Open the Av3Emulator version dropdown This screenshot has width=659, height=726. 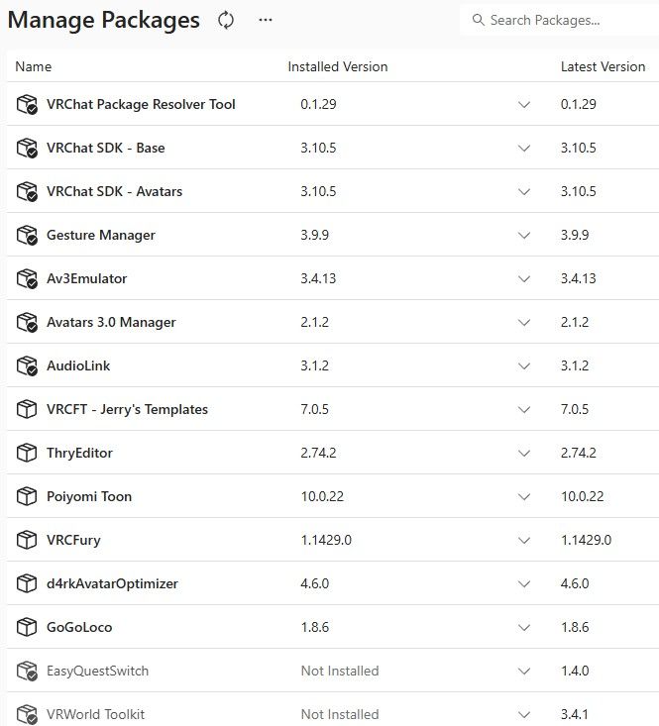tap(524, 278)
